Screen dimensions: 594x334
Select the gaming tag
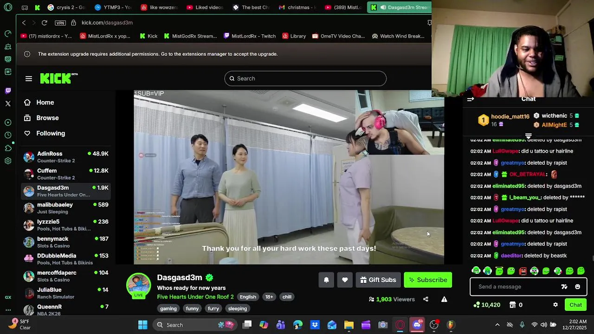click(168, 308)
